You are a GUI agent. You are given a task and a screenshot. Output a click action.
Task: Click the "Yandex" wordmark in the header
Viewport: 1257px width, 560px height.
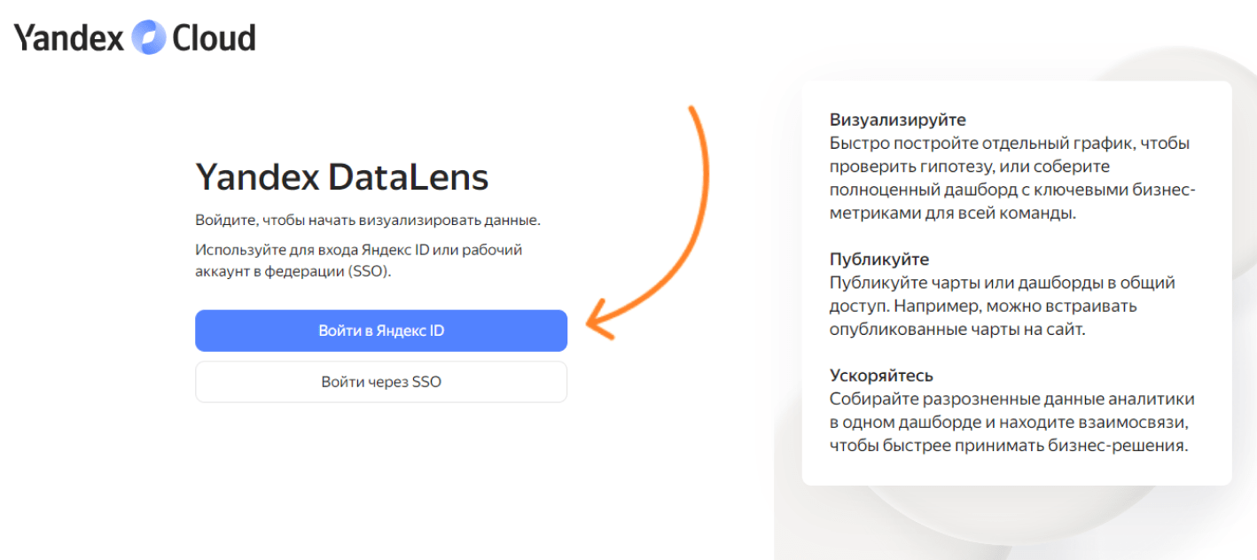click(68, 37)
